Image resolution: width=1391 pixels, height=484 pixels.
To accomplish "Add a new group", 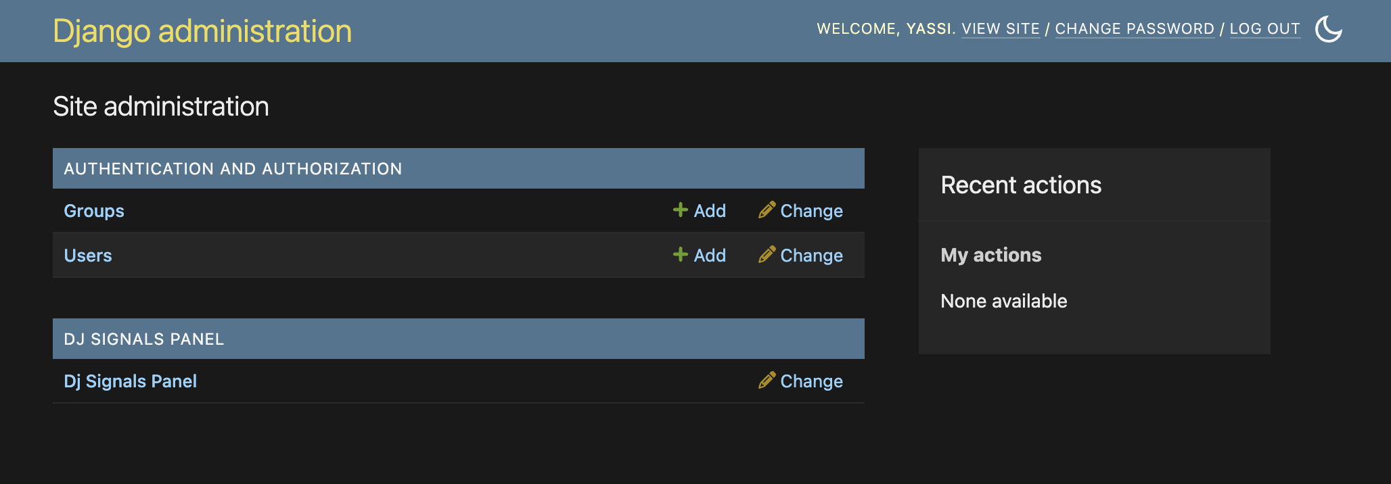I will 710,211.
